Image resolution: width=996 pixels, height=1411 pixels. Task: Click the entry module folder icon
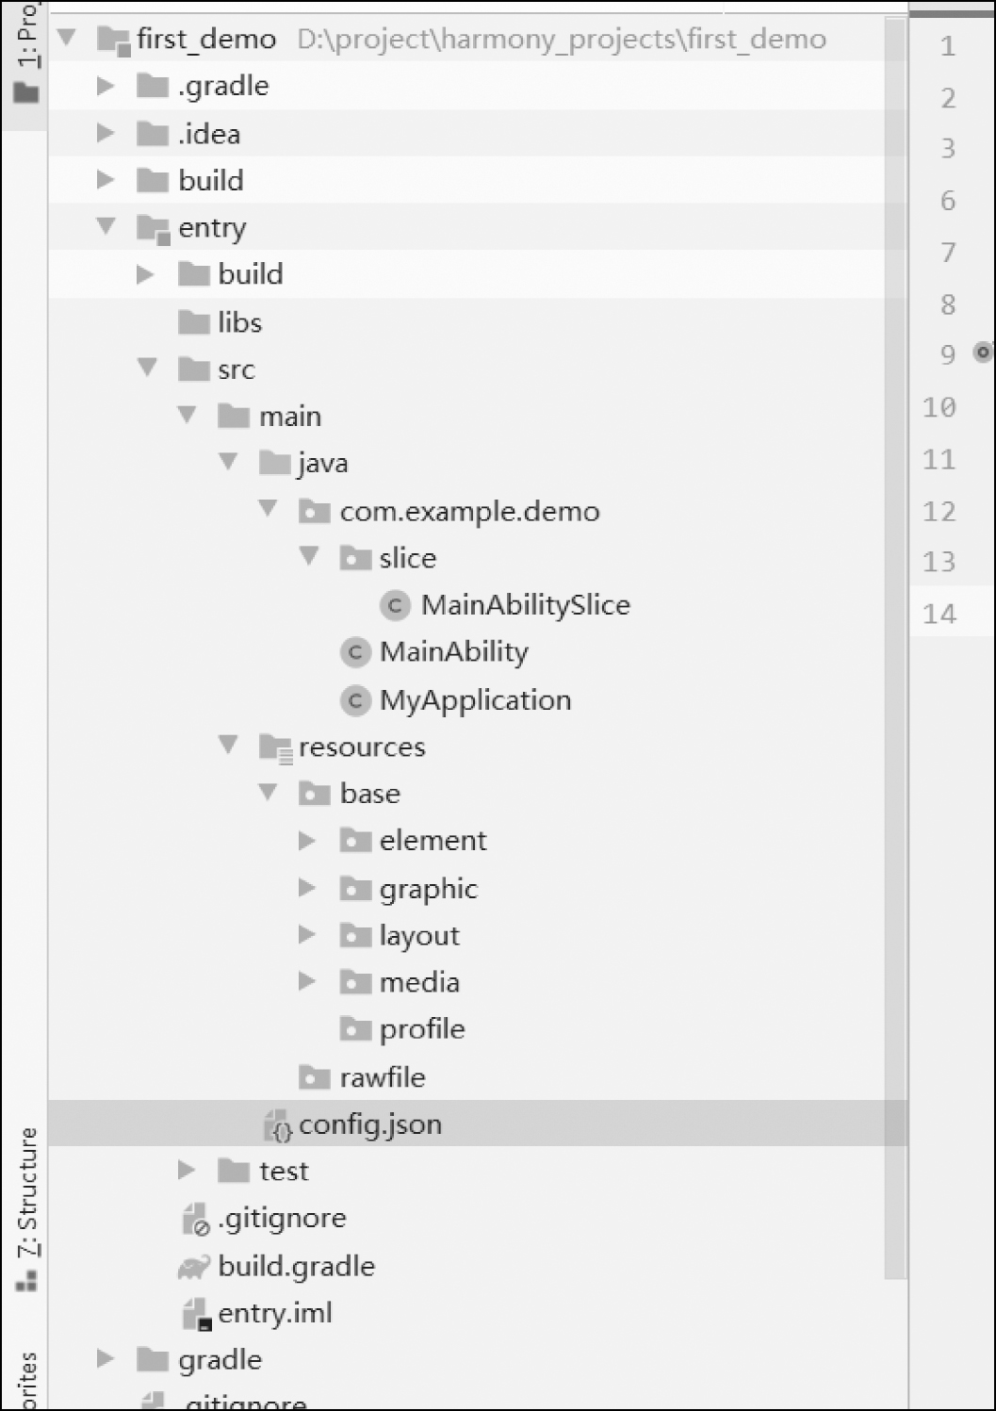153,228
